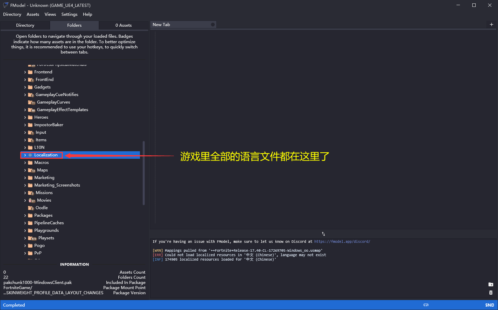
Task: Click the INFORMATION panel header
Action: pyautogui.click(x=74, y=264)
